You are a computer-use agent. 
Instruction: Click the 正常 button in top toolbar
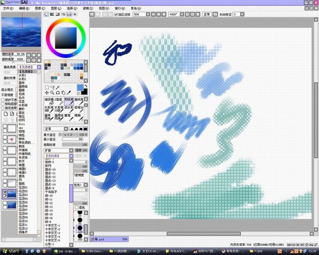coord(207,14)
